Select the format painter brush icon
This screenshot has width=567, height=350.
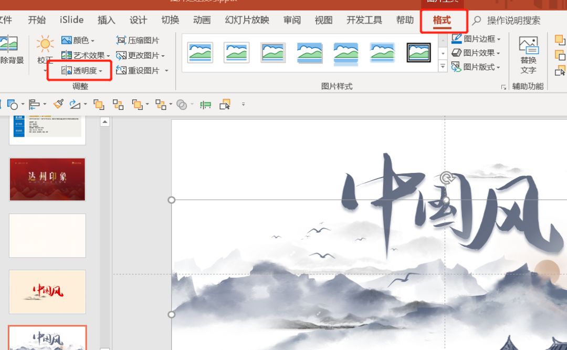point(58,104)
